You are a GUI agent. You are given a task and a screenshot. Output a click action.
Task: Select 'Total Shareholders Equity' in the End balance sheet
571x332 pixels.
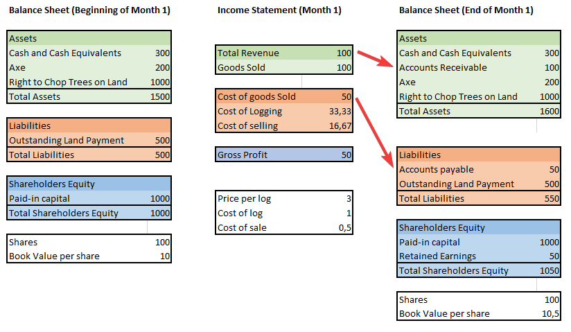[x=453, y=271]
